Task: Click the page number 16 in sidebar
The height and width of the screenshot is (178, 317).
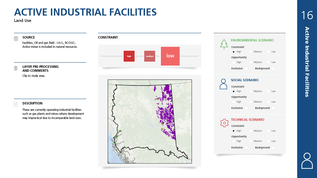Action: click(x=307, y=16)
